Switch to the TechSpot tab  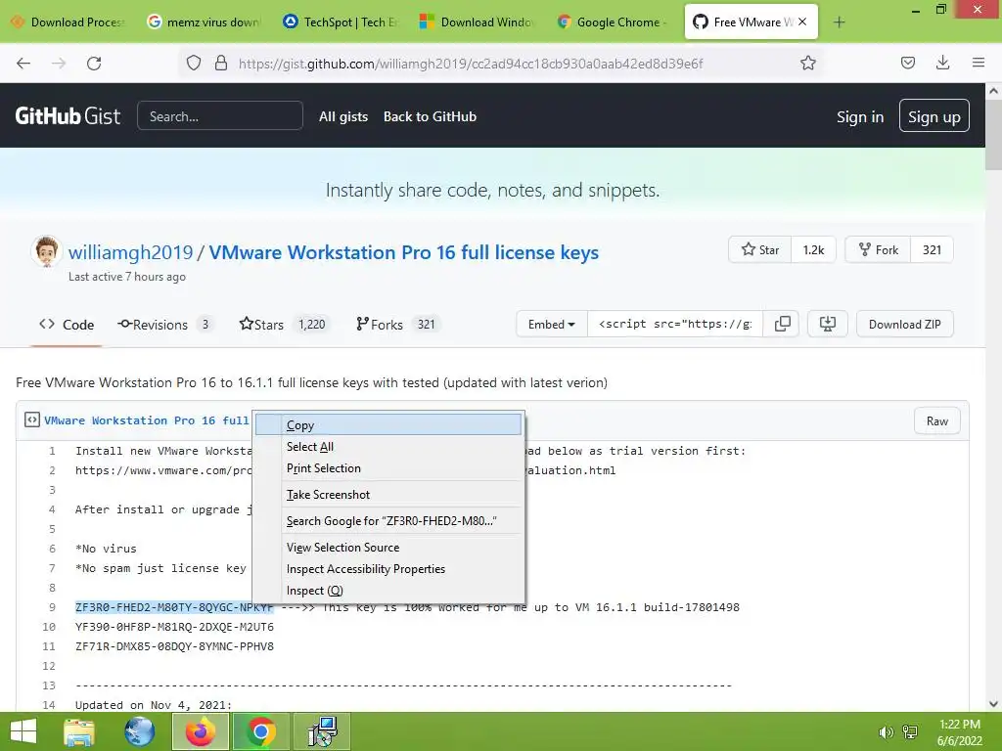pos(342,22)
